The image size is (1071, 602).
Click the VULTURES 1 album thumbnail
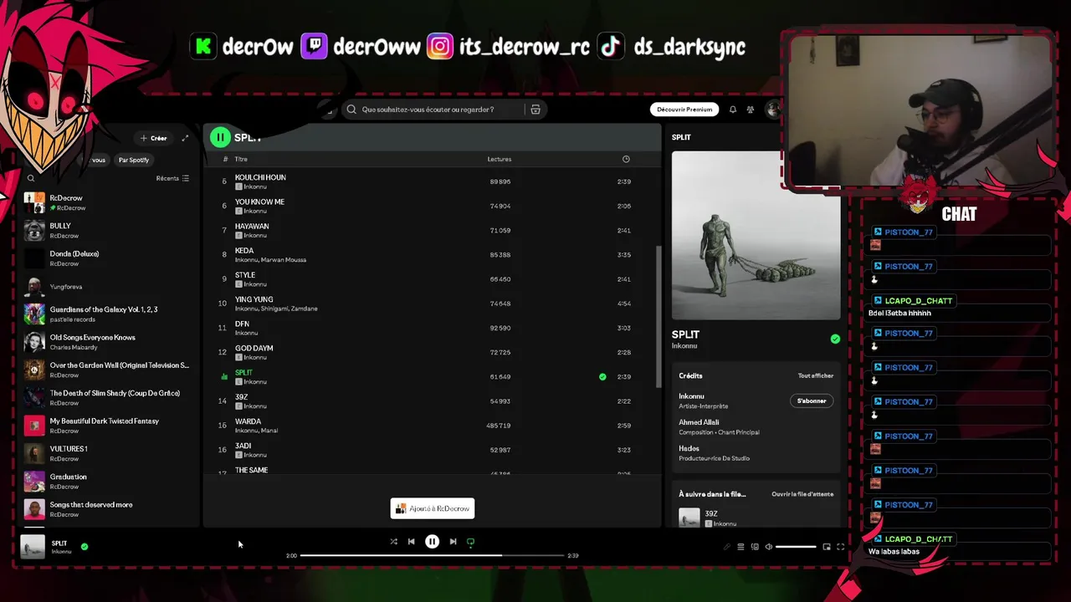point(34,453)
